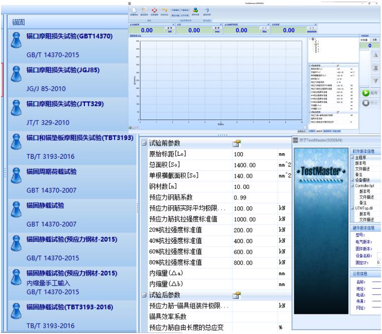Image resolution: width=382 pixels, height=334 pixels.
Task: Click 预应力钢筋系数 value 0.99
Action: point(255,198)
